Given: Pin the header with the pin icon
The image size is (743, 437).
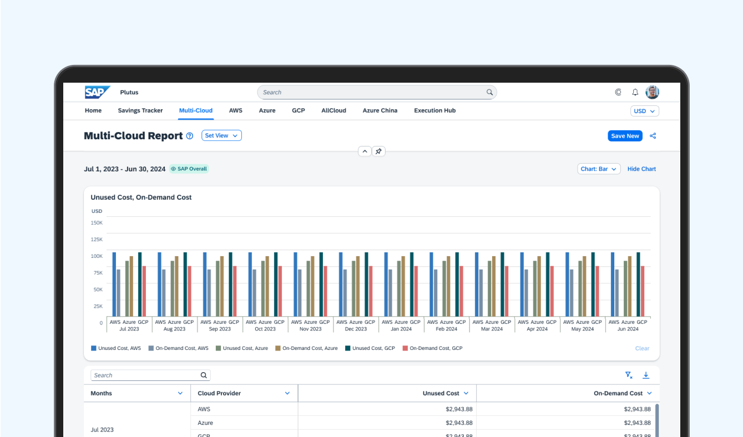Looking at the screenshot, I should (x=378, y=151).
